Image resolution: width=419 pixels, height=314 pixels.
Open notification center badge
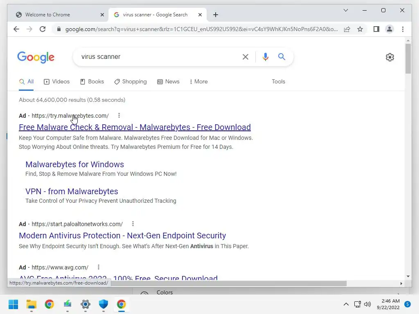[408, 304]
